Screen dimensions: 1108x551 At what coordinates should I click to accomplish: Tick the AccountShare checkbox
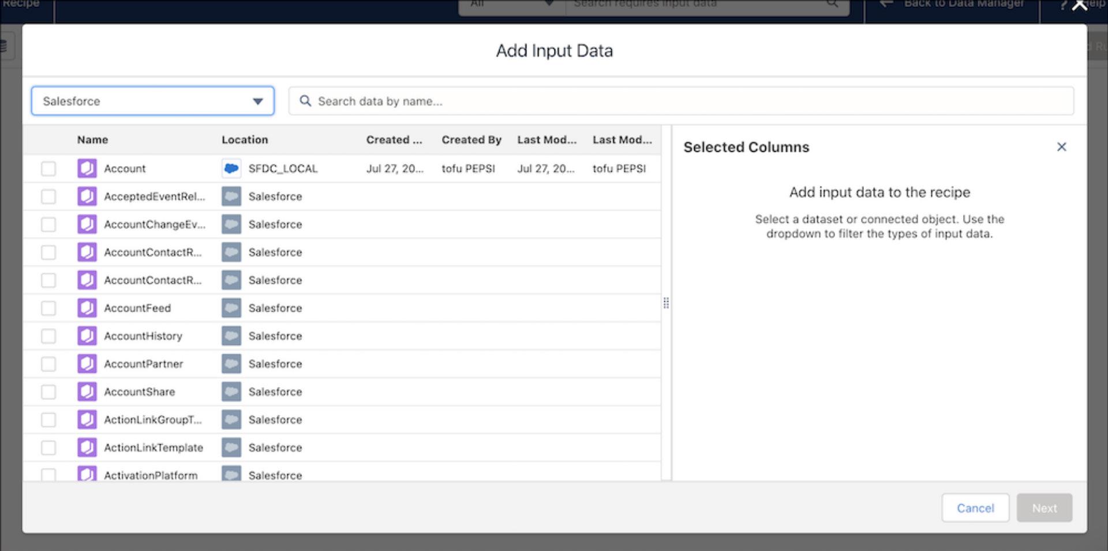pos(48,392)
